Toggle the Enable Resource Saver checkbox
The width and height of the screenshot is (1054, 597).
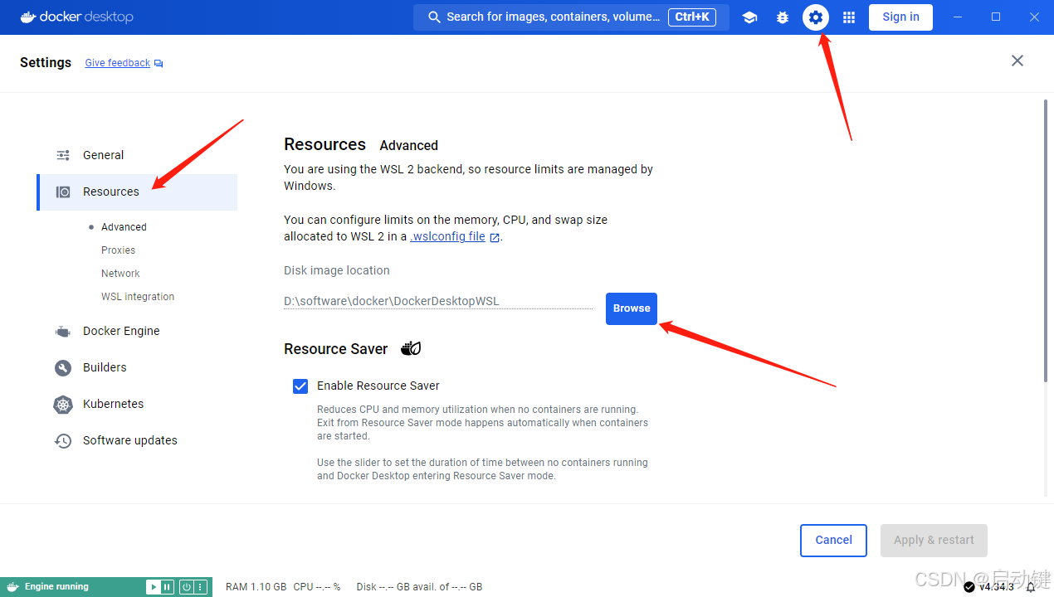point(300,386)
